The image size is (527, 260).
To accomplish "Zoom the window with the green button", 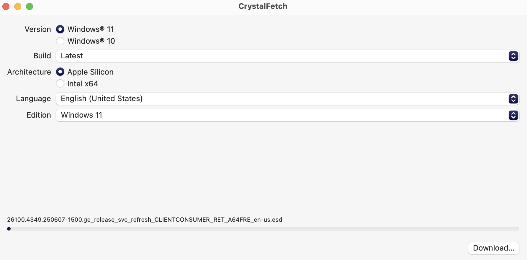I will point(30,6).
